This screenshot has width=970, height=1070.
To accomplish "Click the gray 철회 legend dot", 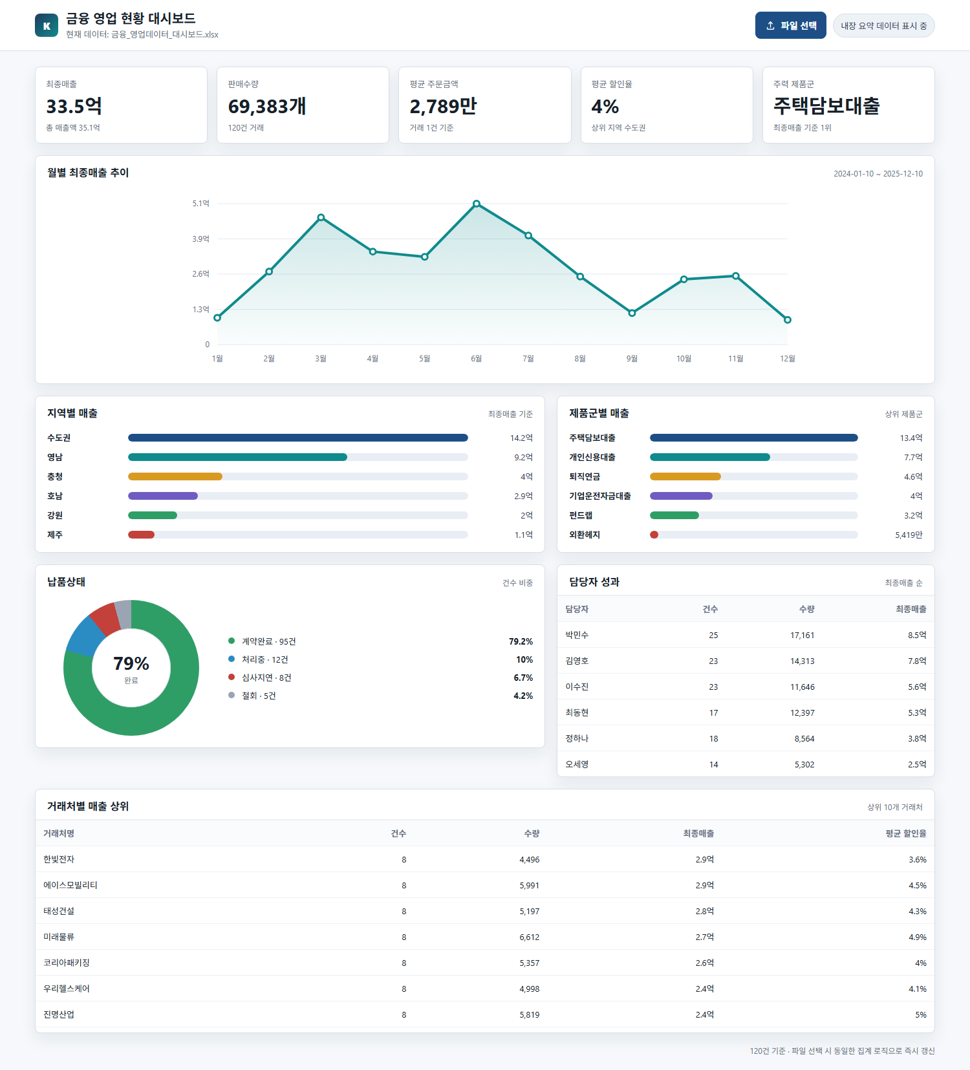I will coord(232,695).
